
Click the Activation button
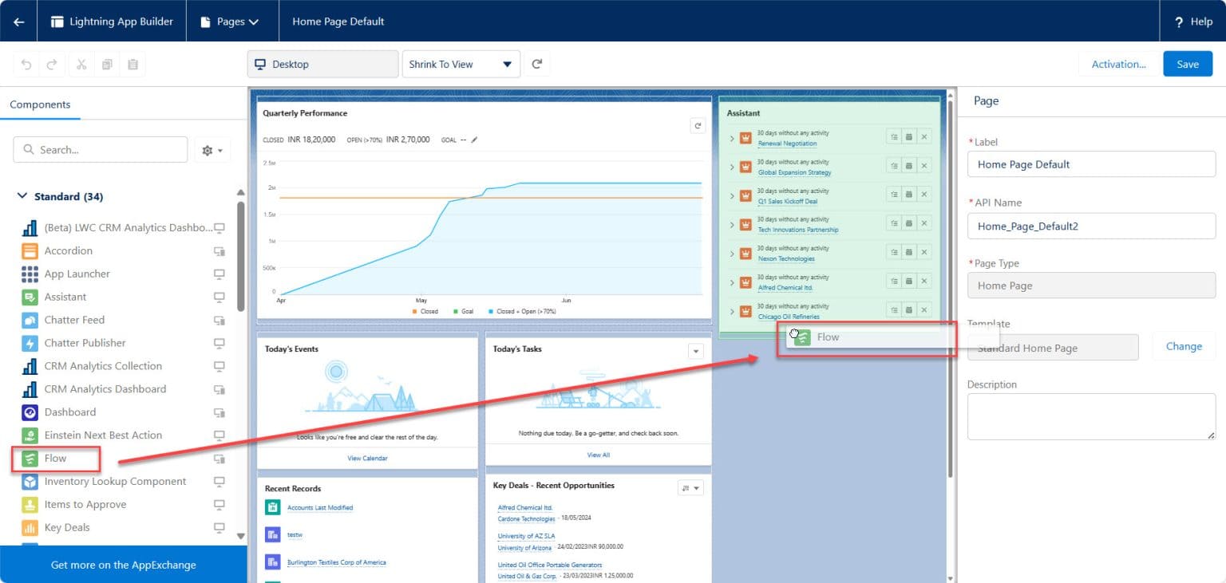pyautogui.click(x=1118, y=64)
